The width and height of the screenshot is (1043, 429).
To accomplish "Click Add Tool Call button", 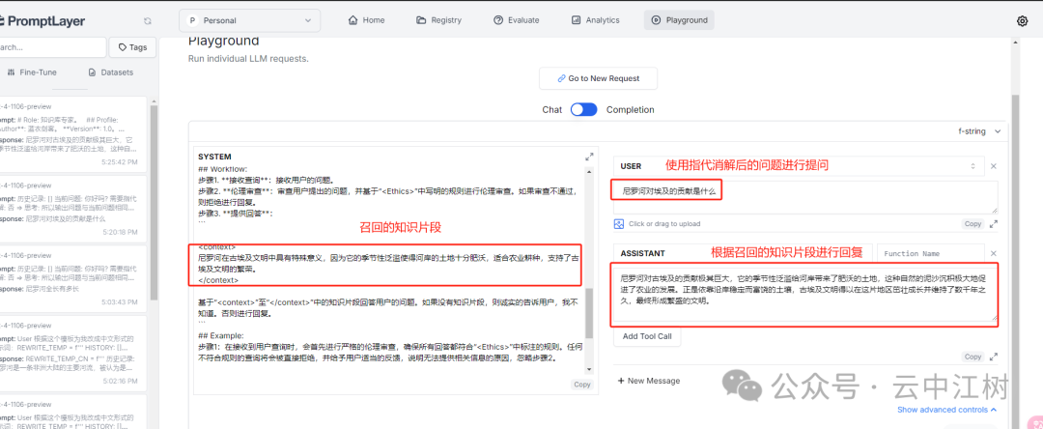I will (x=646, y=336).
